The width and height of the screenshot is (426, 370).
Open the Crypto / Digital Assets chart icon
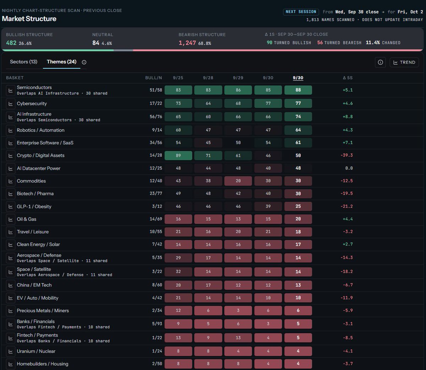click(x=11, y=155)
